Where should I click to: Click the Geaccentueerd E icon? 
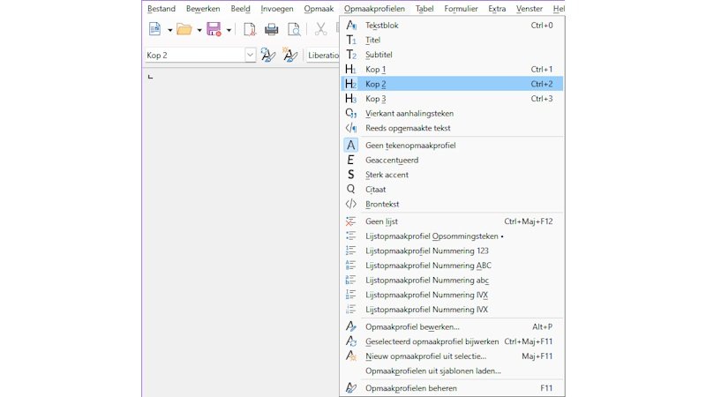coord(350,160)
